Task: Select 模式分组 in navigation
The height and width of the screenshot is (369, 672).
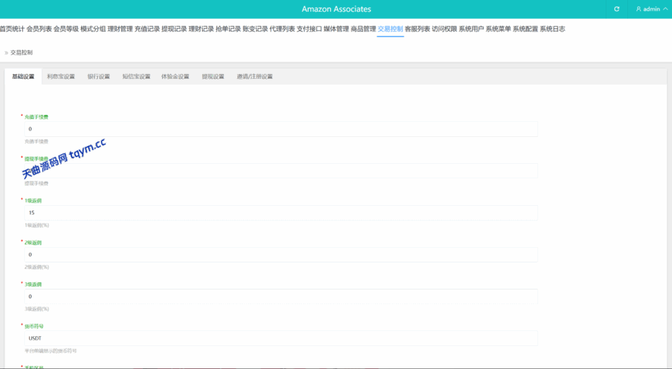Action: (x=93, y=29)
